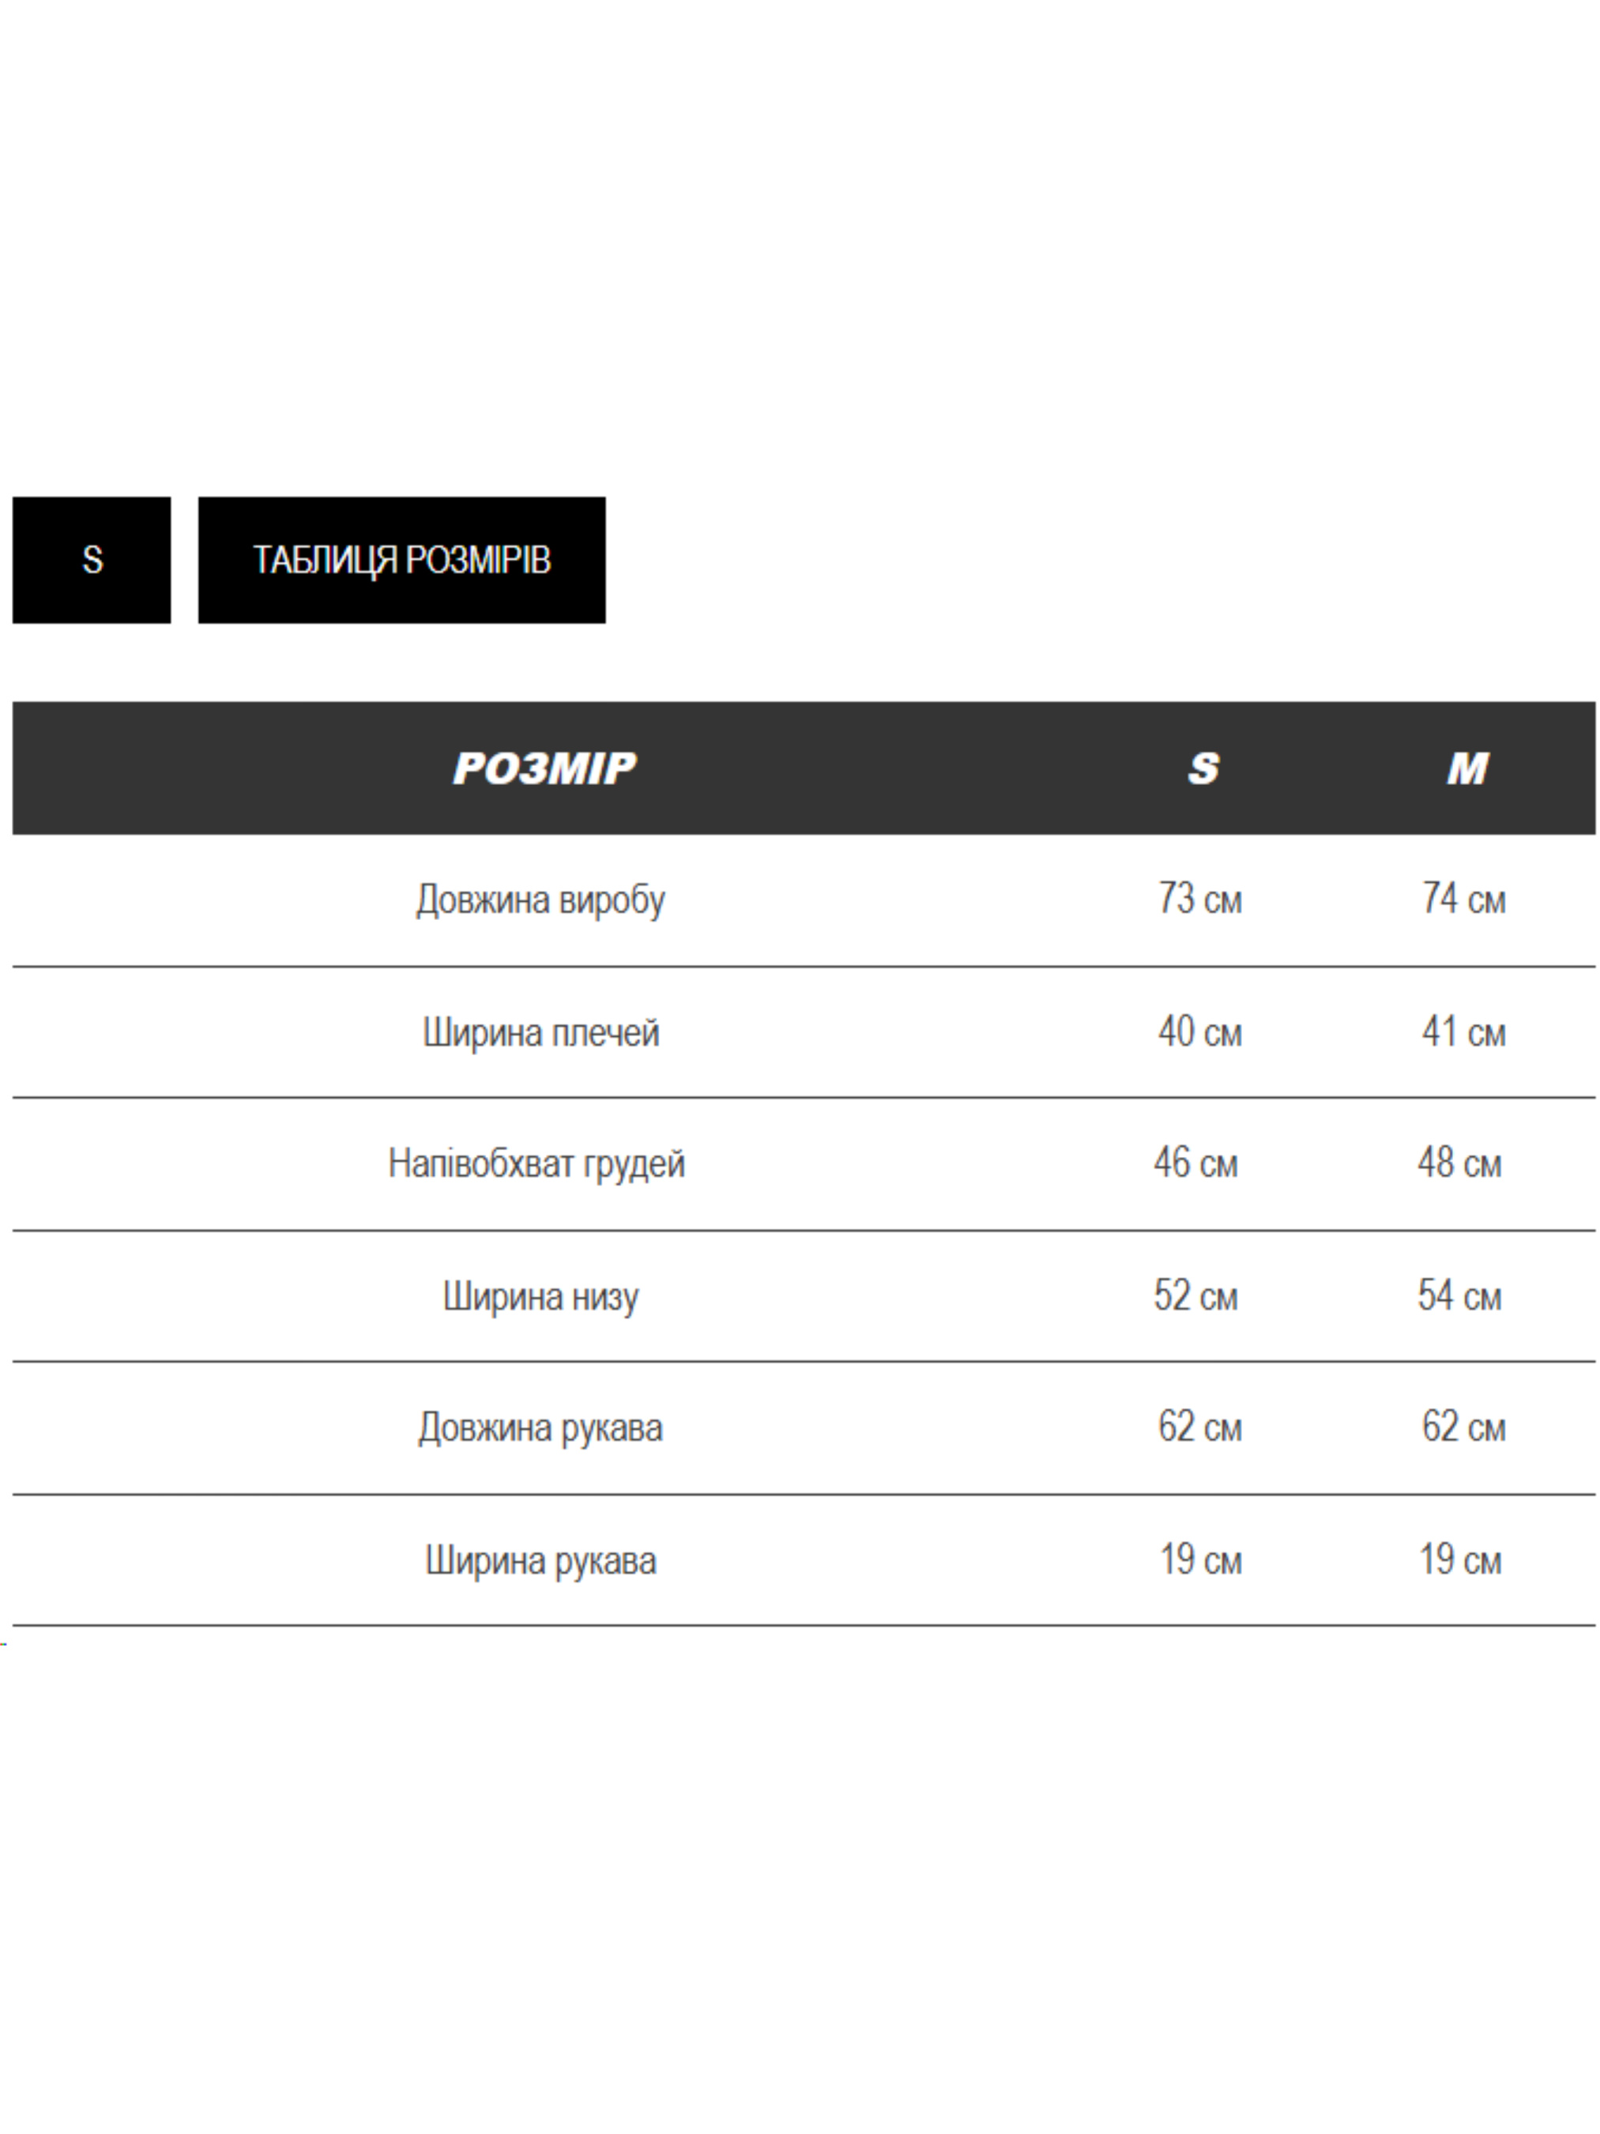
Task: Select the 41 см shoulder width value
Action: [1463, 1032]
